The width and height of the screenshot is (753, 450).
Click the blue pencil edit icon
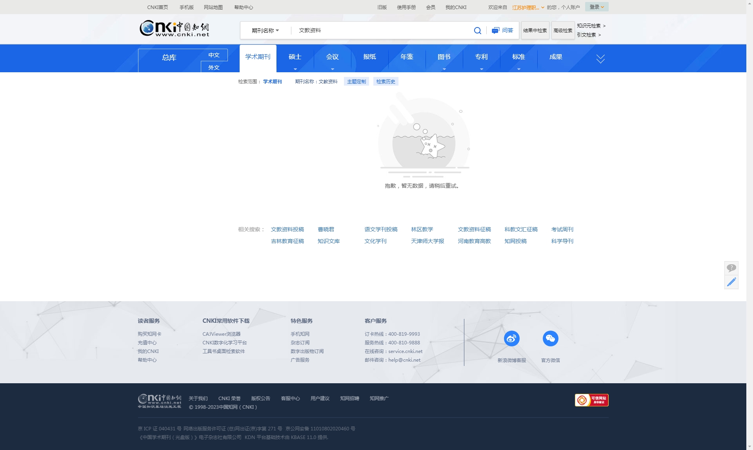tap(731, 282)
